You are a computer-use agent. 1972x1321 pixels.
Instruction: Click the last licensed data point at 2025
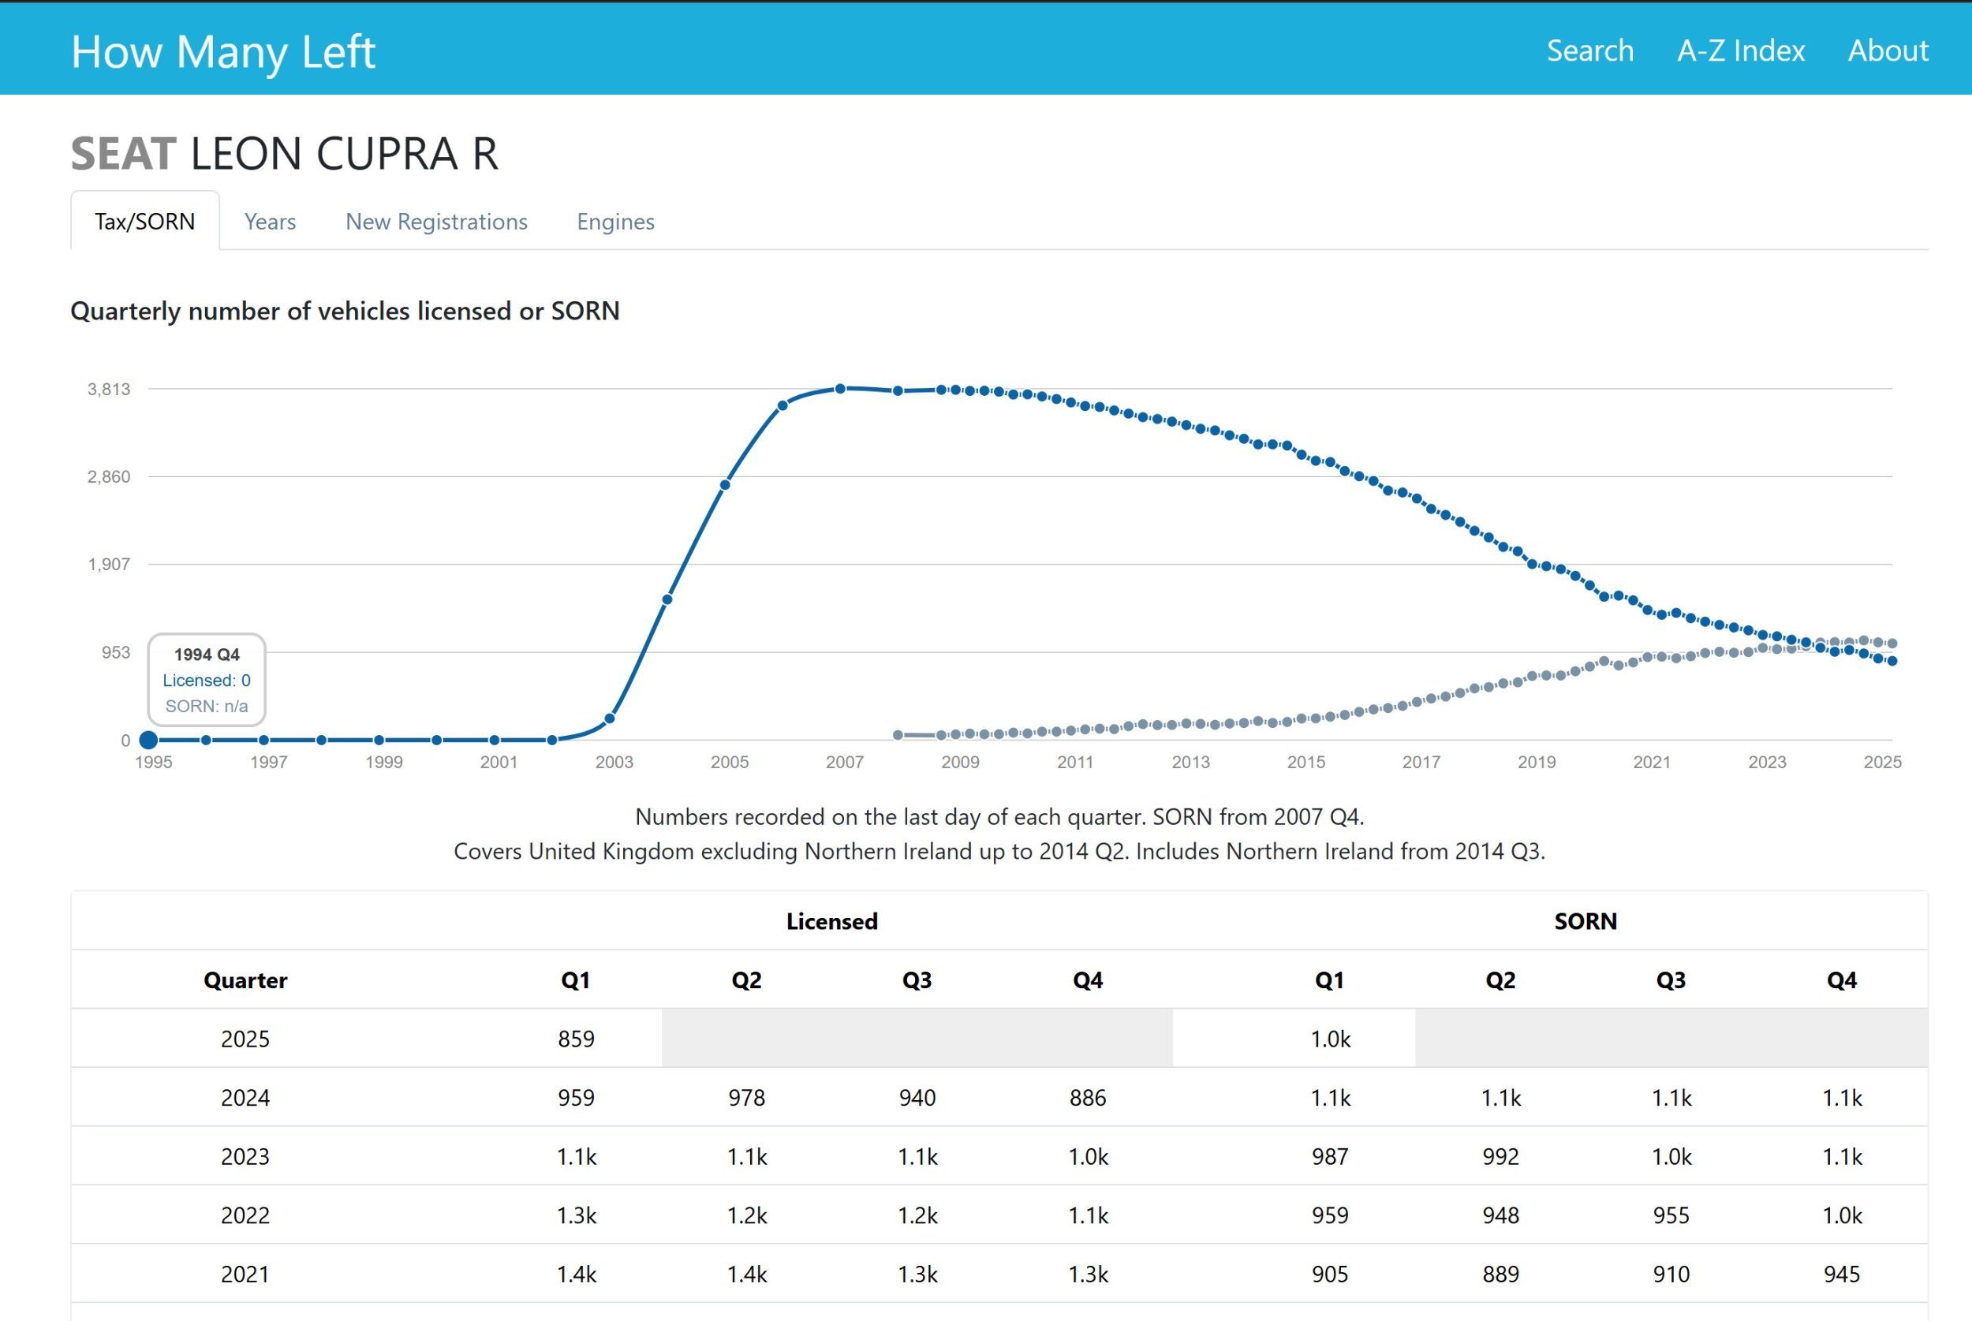click(x=1892, y=662)
